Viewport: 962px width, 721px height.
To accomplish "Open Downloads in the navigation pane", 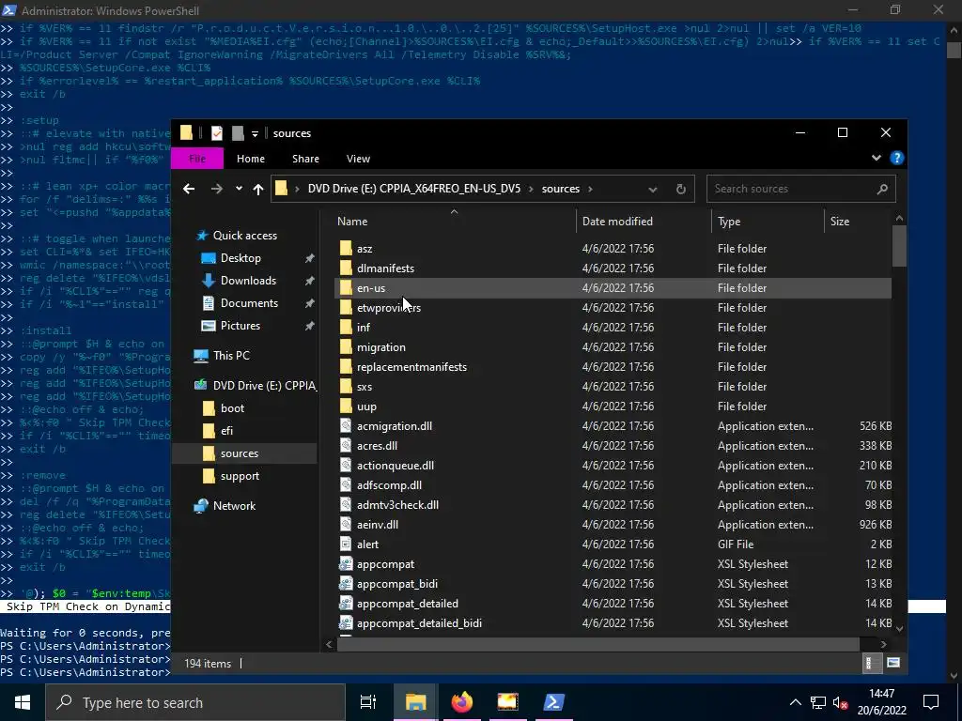I will pos(248,281).
